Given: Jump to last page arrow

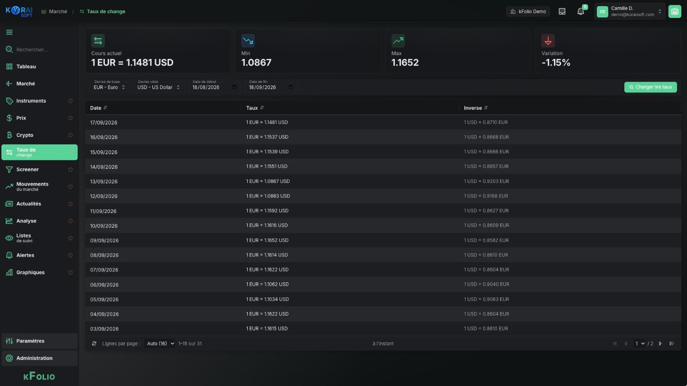Looking at the screenshot, I should click(x=671, y=344).
